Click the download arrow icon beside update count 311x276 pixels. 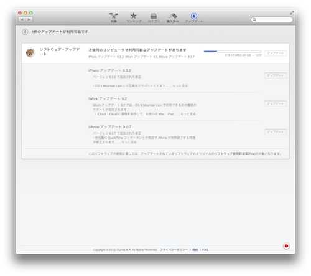25,32
